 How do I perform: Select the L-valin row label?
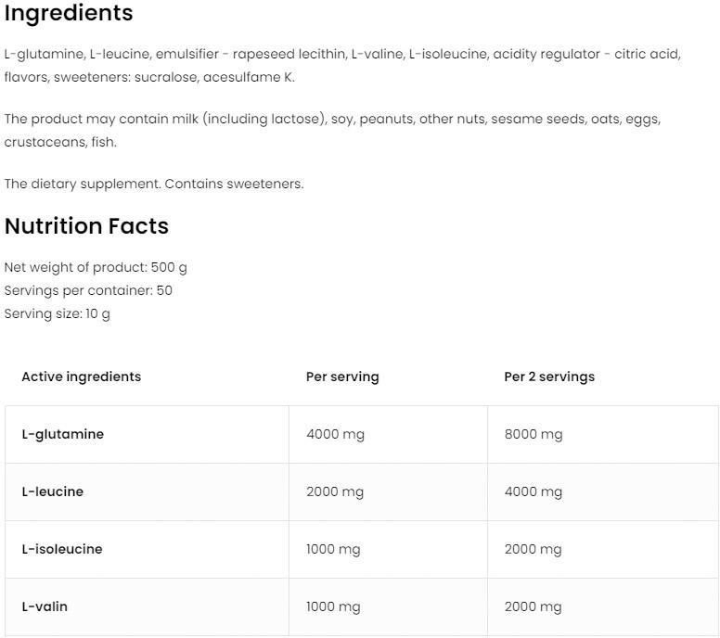tap(45, 606)
